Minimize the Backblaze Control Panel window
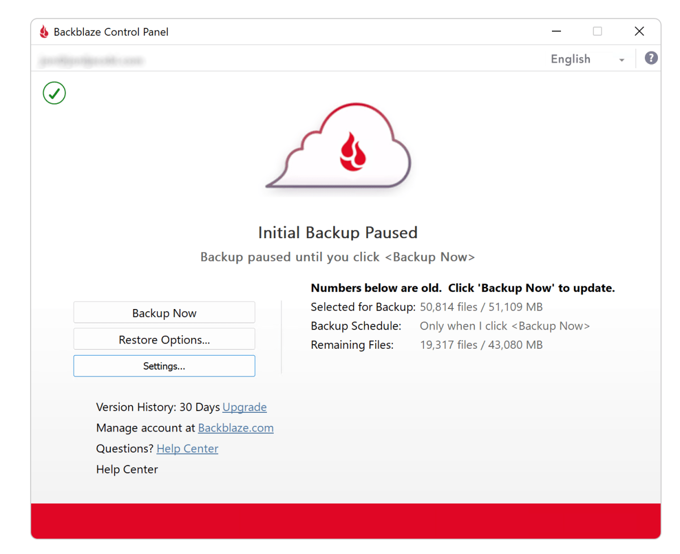The height and width of the screenshot is (554, 680). click(x=556, y=32)
